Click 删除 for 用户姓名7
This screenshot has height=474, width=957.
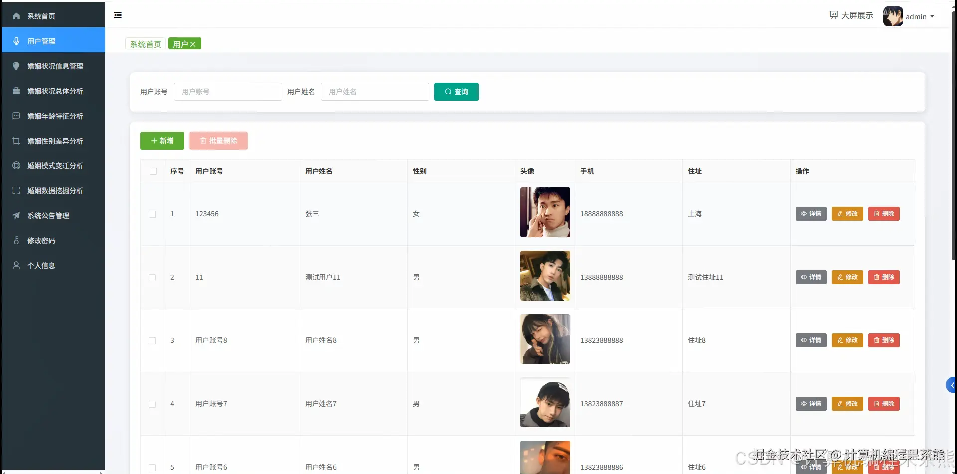884,404
